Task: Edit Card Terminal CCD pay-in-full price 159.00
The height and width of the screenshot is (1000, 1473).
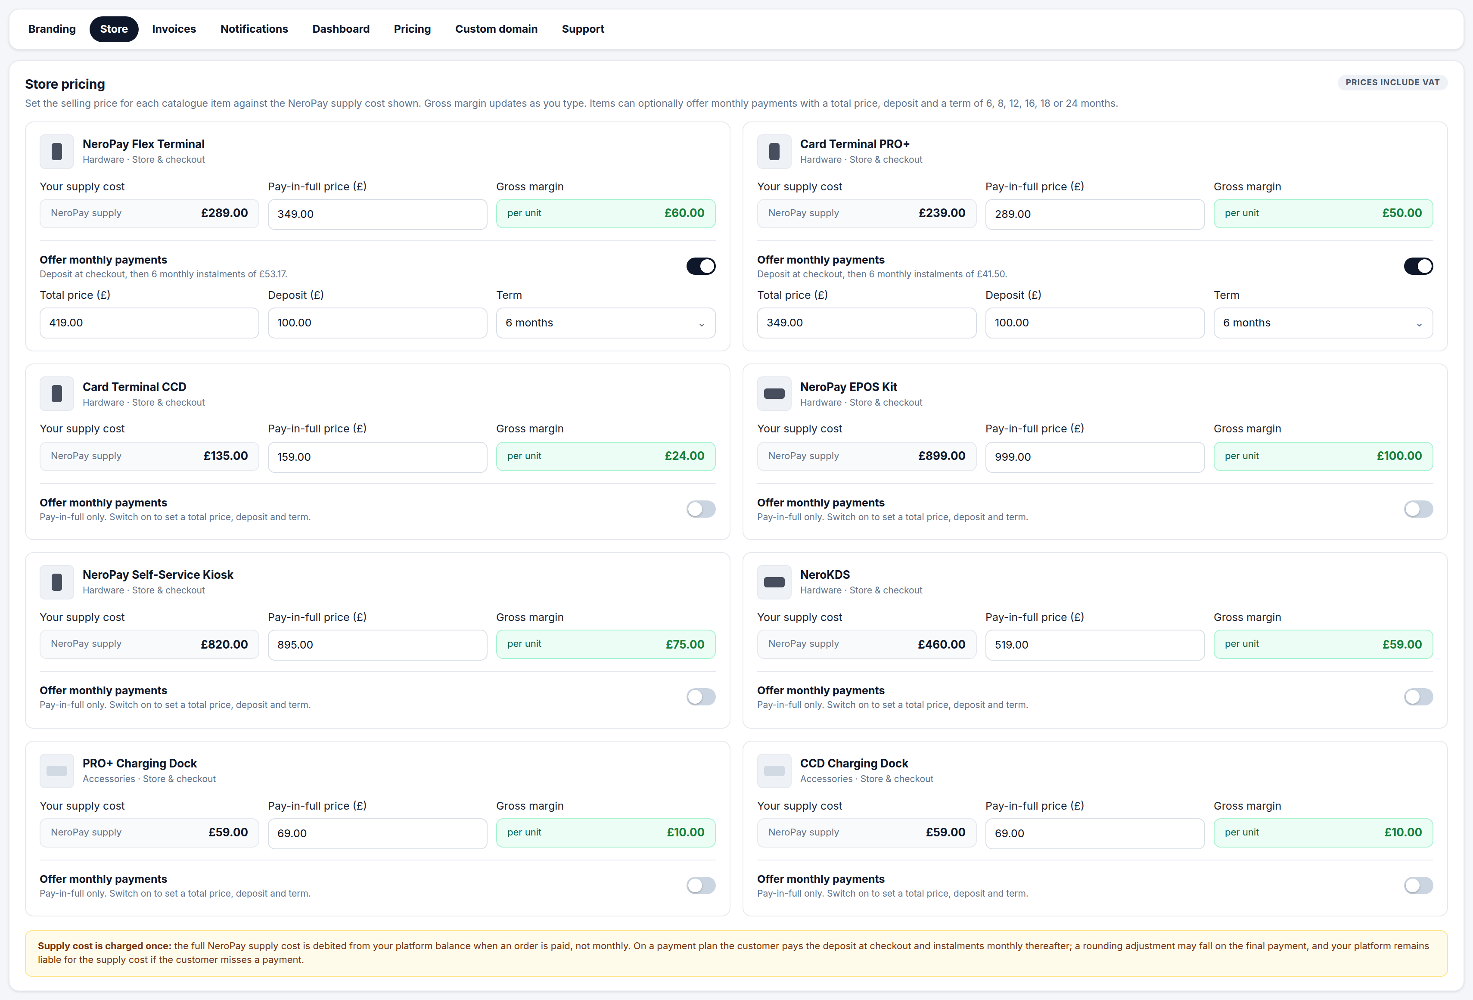Action: (x=377, y=457)
